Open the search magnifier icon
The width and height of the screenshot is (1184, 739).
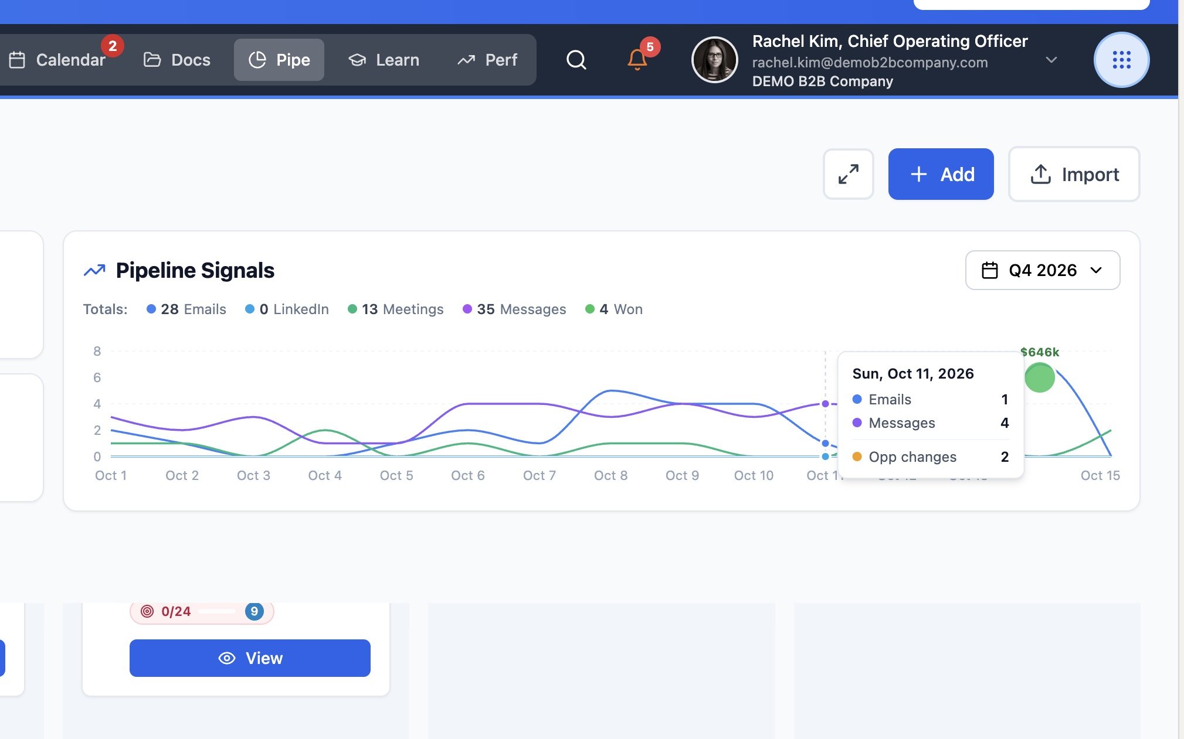(x=576, y=60)
